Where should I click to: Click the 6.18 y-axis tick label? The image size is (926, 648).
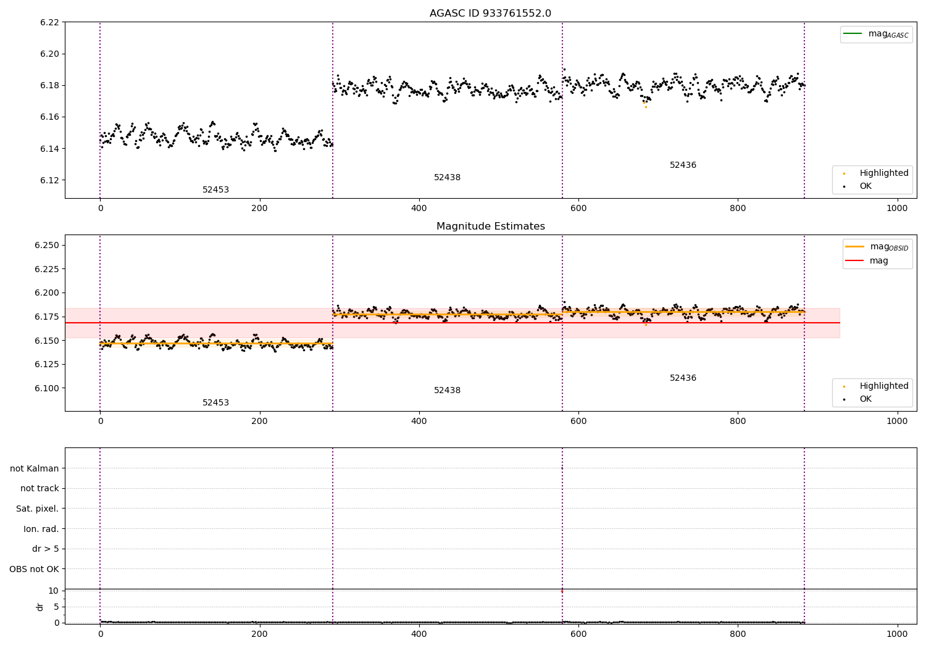pos(49,85)
